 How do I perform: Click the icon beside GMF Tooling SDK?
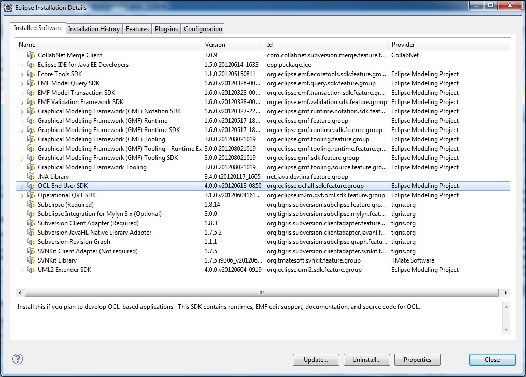click(31, 158)
